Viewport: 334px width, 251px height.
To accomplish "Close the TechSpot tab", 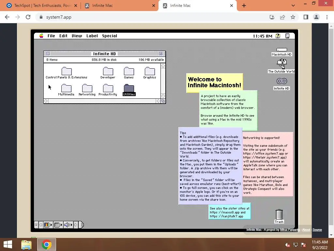I will pos(76,6).
